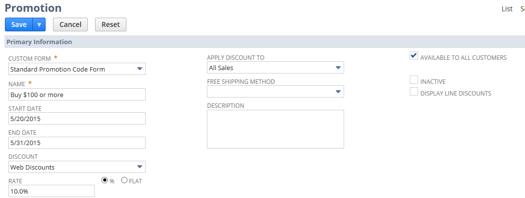Viewport: 525px width, 198px height.
Task: Click into the Rate field
Action: click(51, 191)
